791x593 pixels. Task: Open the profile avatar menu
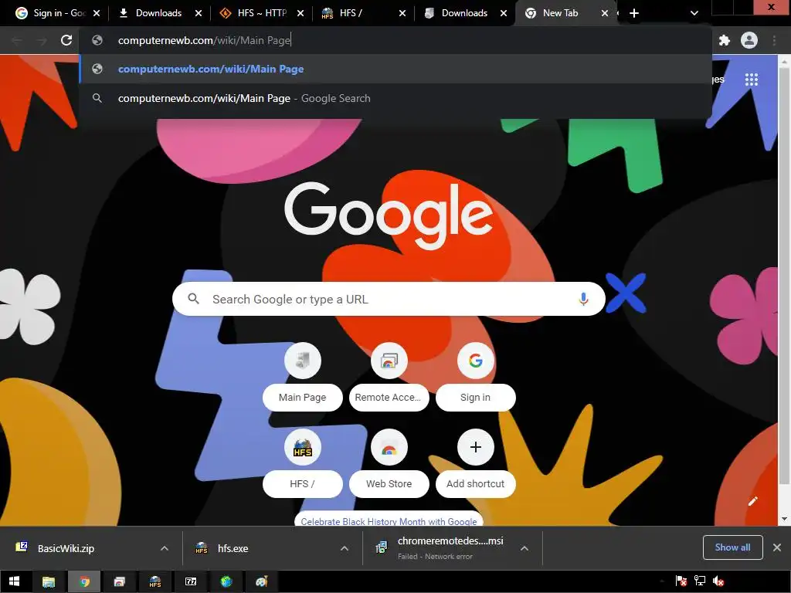749,40
